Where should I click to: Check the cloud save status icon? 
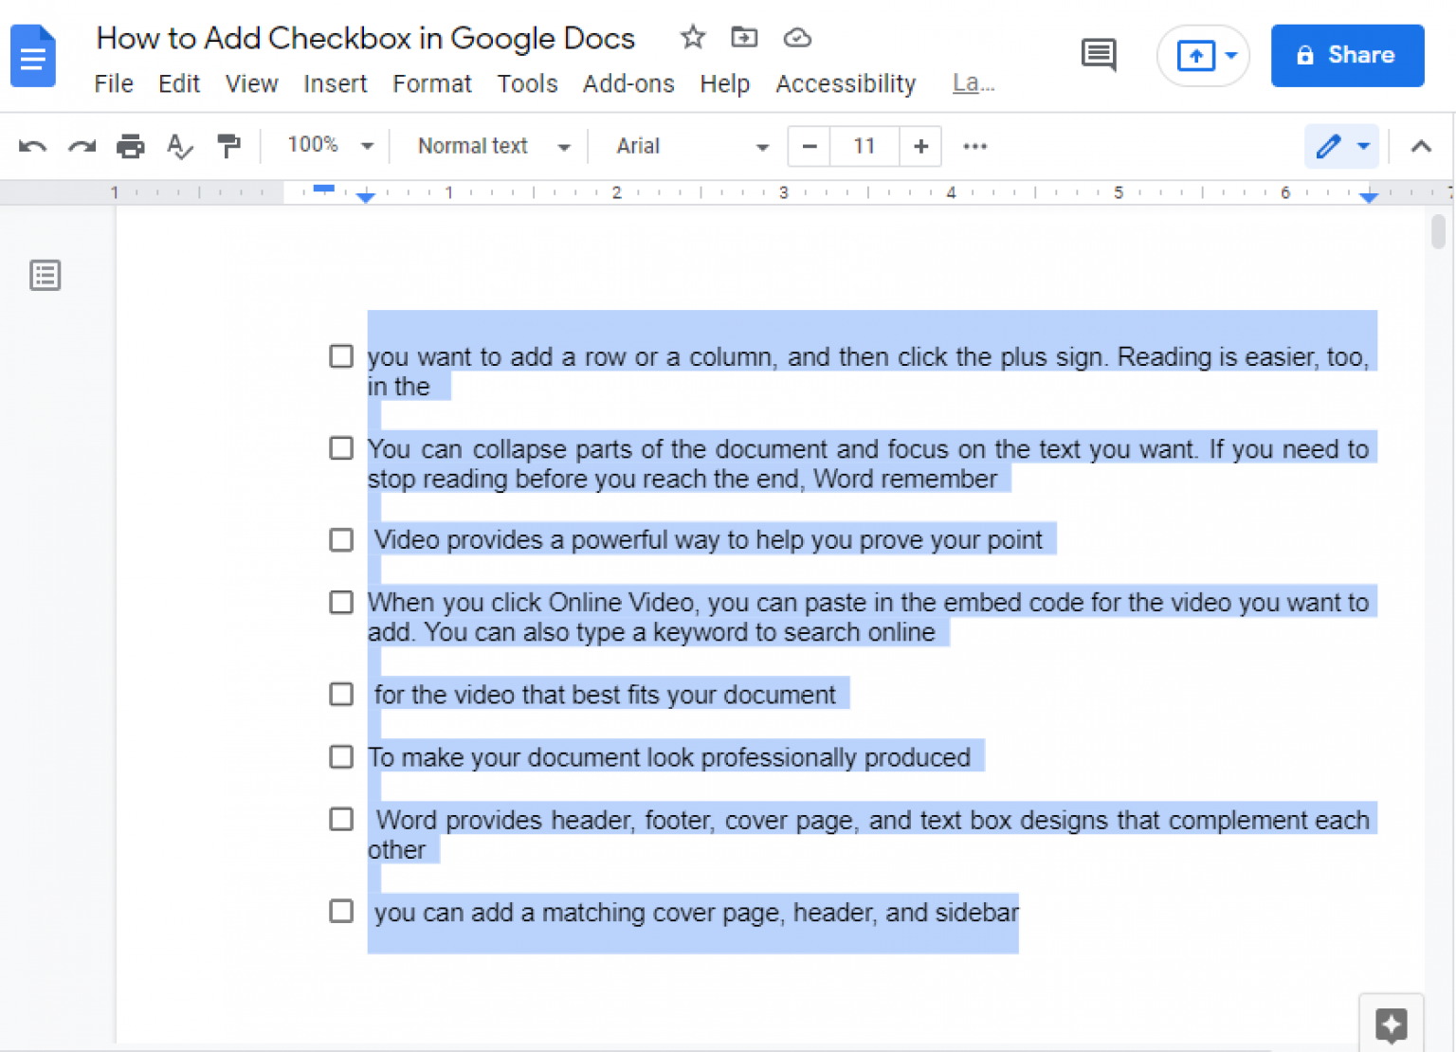click(x=797, y=37)
